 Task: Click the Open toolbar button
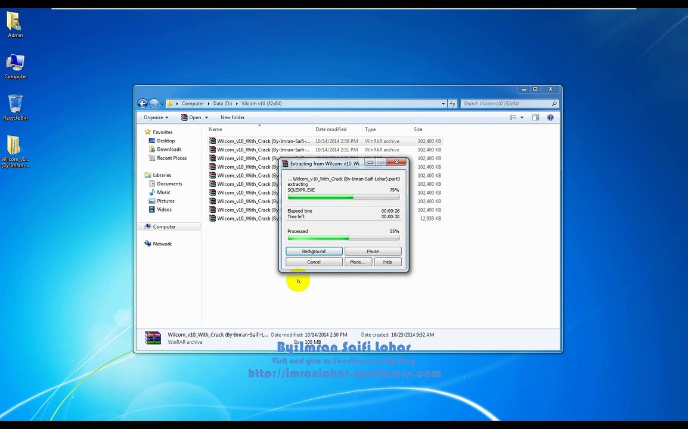pos(191,117)
